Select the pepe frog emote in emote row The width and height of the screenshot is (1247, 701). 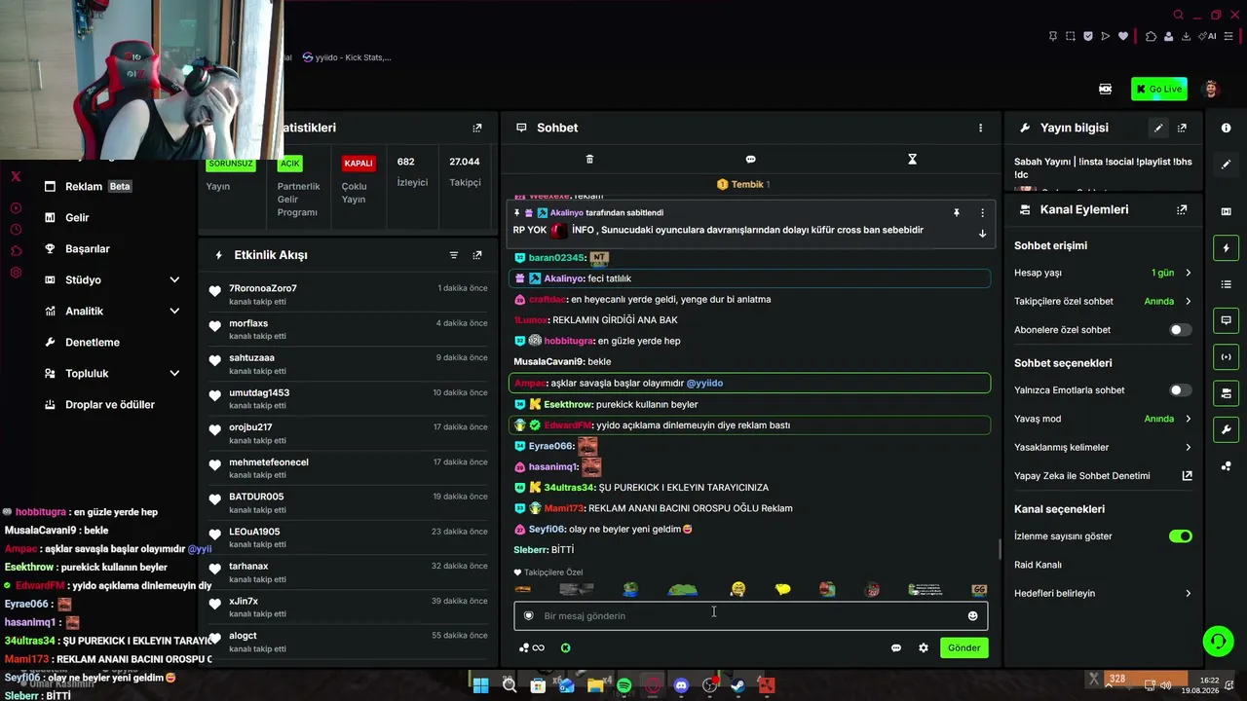pos(630,589)
